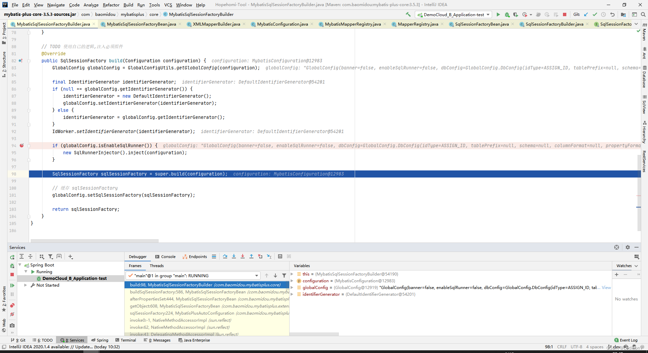Open the run configuration dropdown DemoCloud_B_Application-test
The width and height of the screenshot is (648, 353).
(454, 14)
